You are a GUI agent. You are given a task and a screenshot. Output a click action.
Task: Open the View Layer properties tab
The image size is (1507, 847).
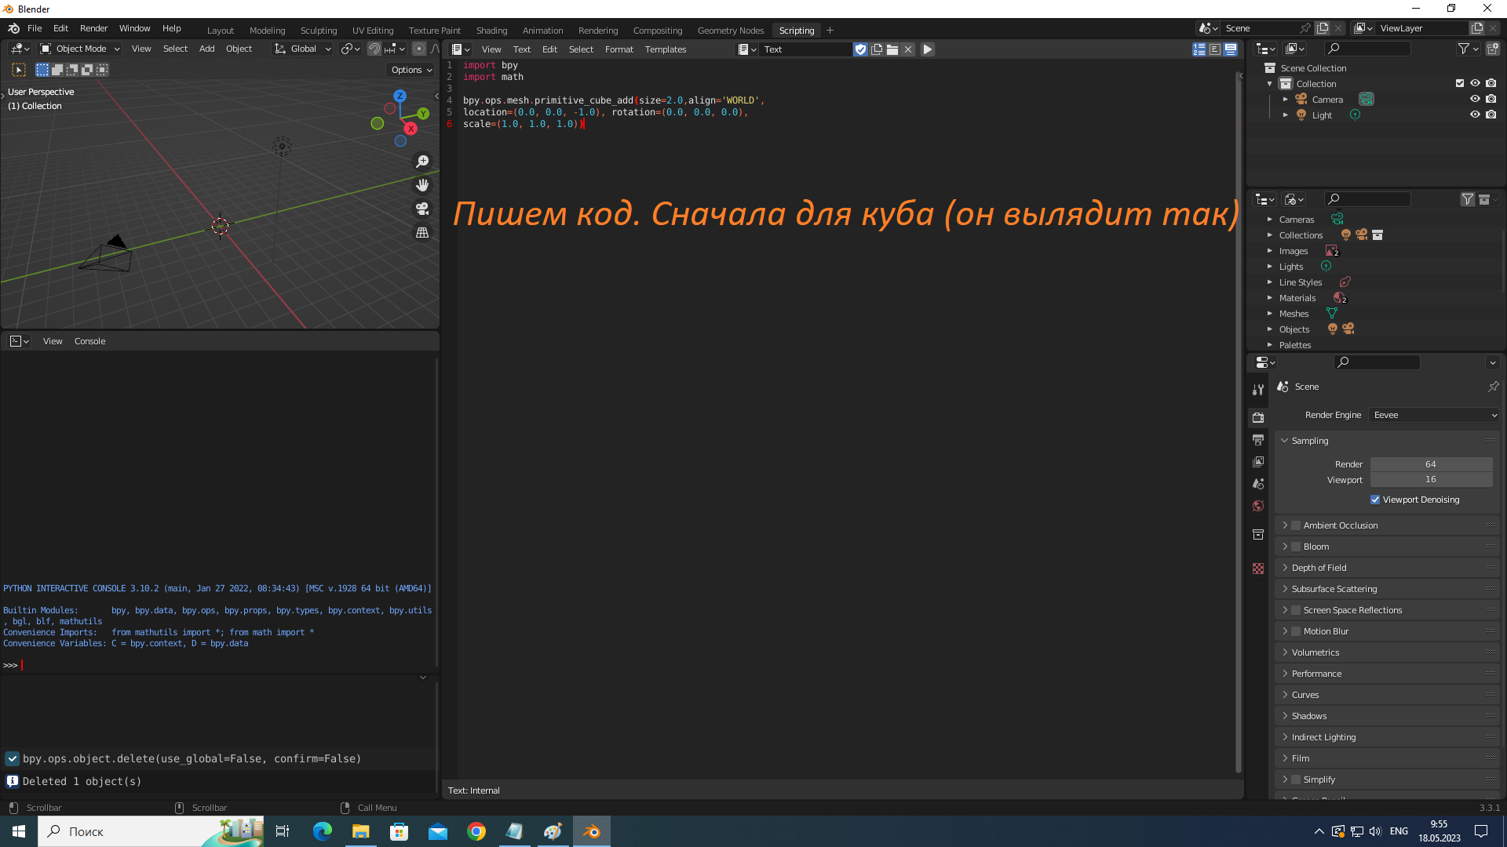[1258, 462]
